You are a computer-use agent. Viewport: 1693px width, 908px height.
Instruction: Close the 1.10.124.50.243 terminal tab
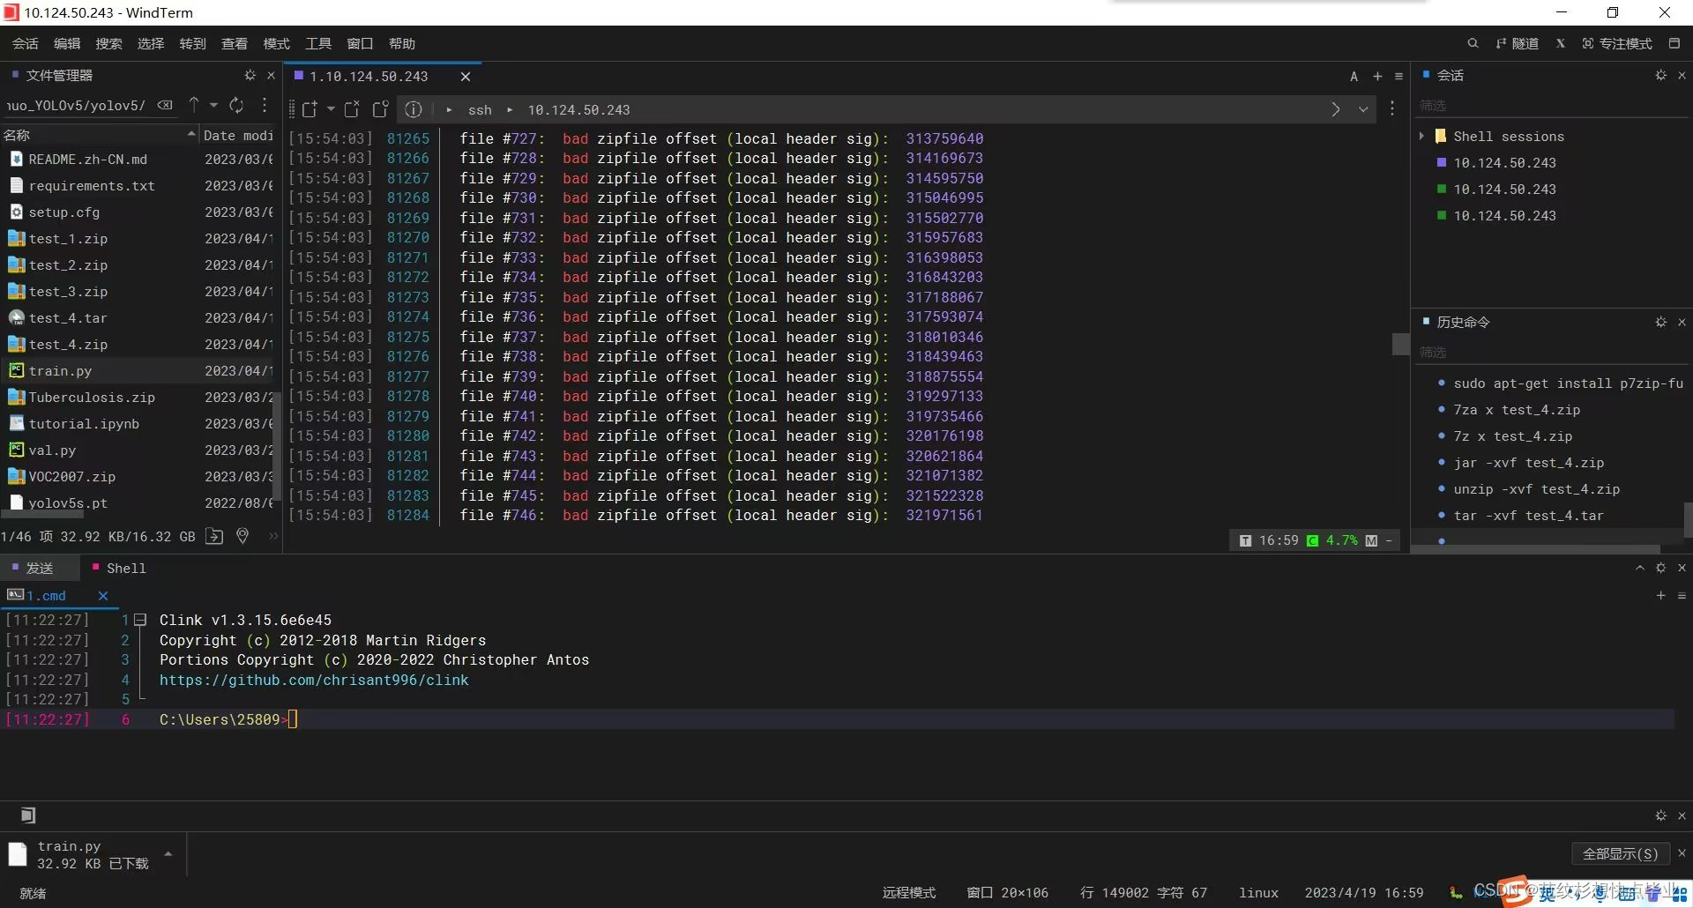[x=466, y=77]
